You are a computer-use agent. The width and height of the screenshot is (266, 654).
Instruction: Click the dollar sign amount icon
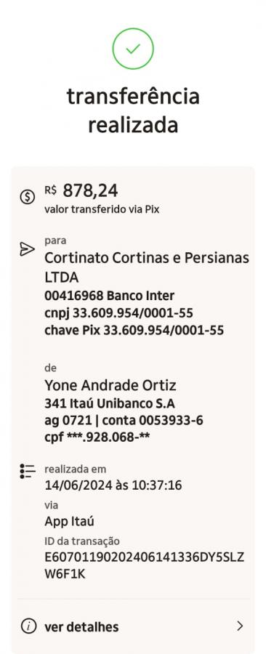[x=28, y=196]
